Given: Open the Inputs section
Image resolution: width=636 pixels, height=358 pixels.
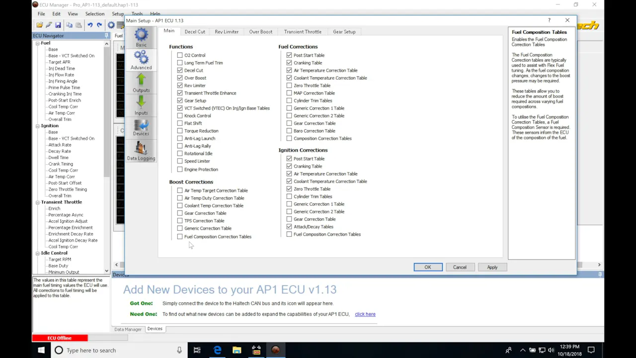Looking at the screenshot, I should 141,105.
